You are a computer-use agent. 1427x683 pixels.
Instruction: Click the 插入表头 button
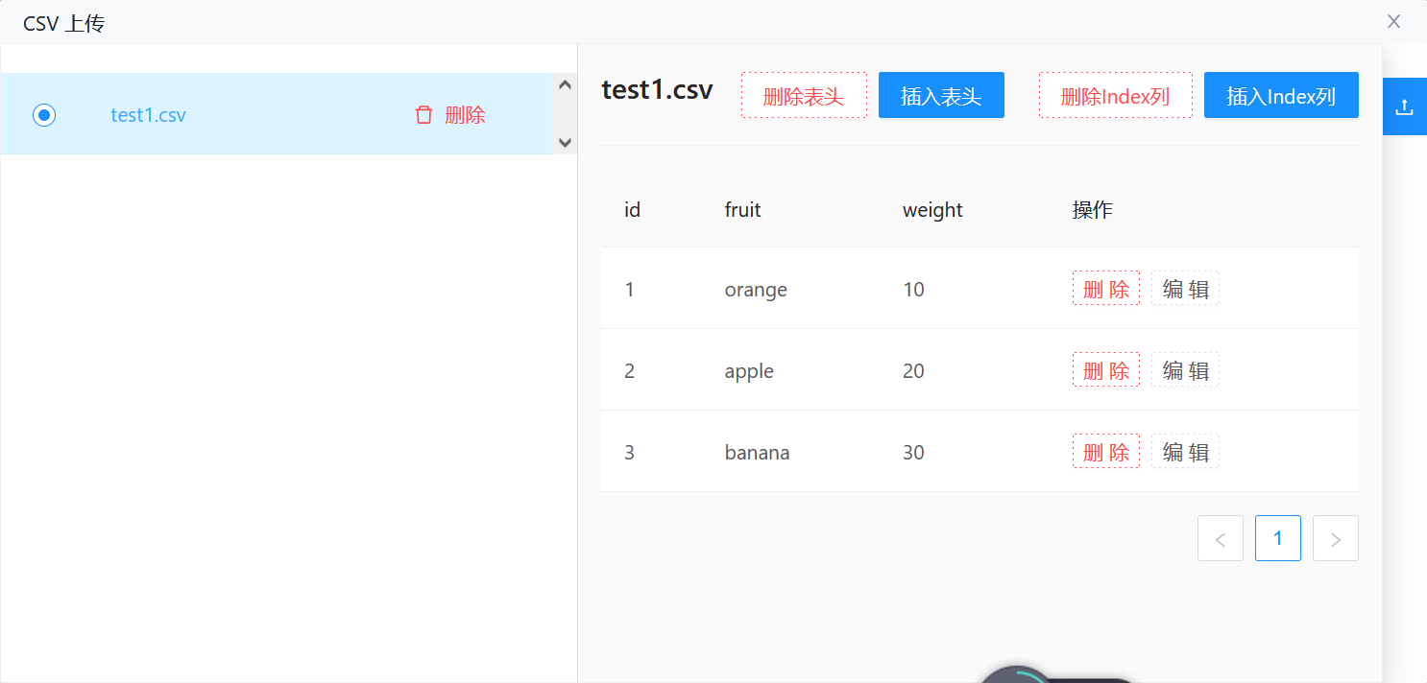point(941,96)
